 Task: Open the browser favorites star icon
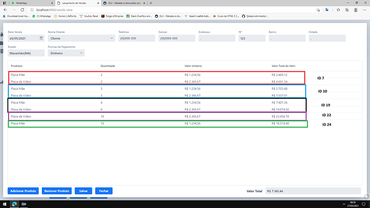point(338,10)
